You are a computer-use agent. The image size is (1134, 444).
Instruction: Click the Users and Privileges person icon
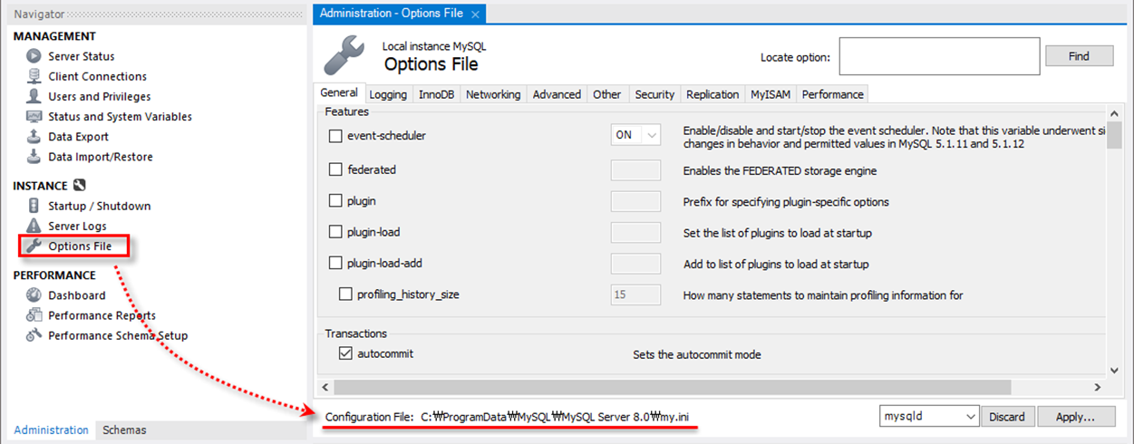coord(34,96)
